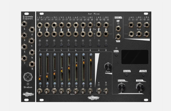Click the channel 4 fader handle

[x=62, y=71]
